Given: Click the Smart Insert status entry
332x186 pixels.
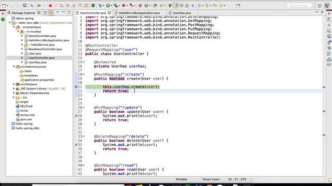Looking at the screenshot, I should pyautogui.click(x=211, y=179).
